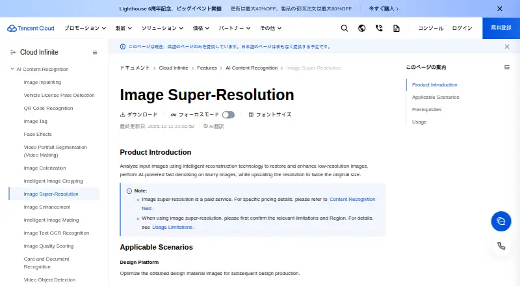Jump to Usage in page guide
Screen dimensions: 520x286
(x=419, y=122)
